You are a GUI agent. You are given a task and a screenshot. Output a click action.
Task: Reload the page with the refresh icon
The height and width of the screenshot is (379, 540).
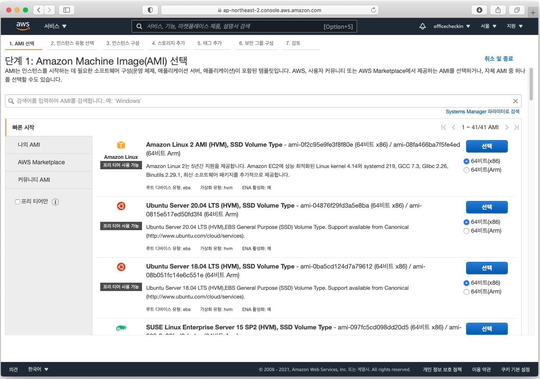[x=373, y=10]
